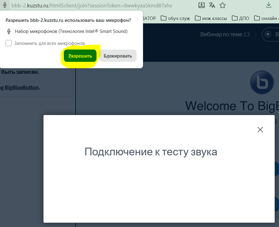Click 'Подключение к тесту звука' heading

pyautogui.click(x=151, y=152)
